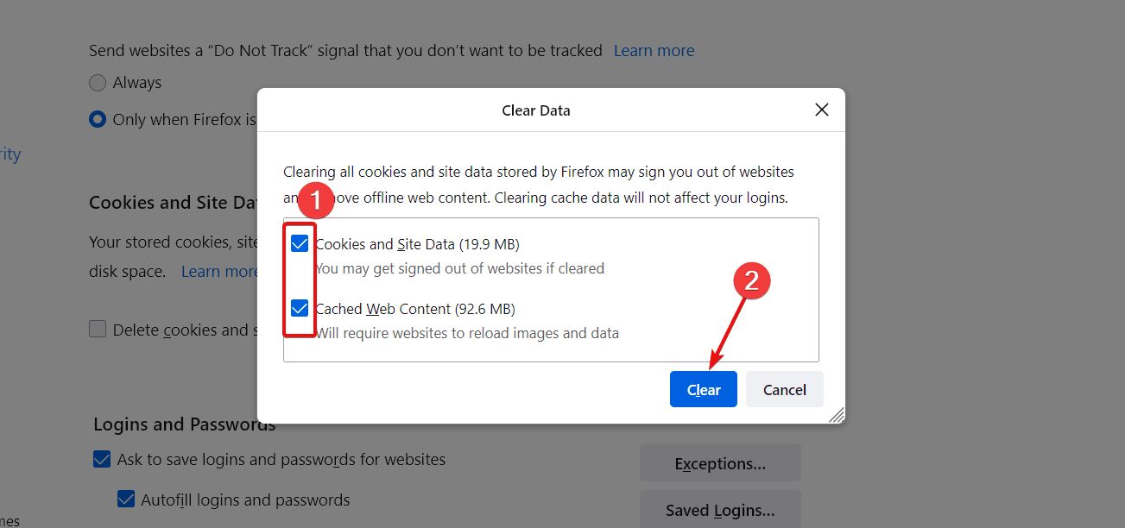The height and width of the screenshot is (528, 1125).
Task: Close the Clear Data dialog
Action: point(822,110)
